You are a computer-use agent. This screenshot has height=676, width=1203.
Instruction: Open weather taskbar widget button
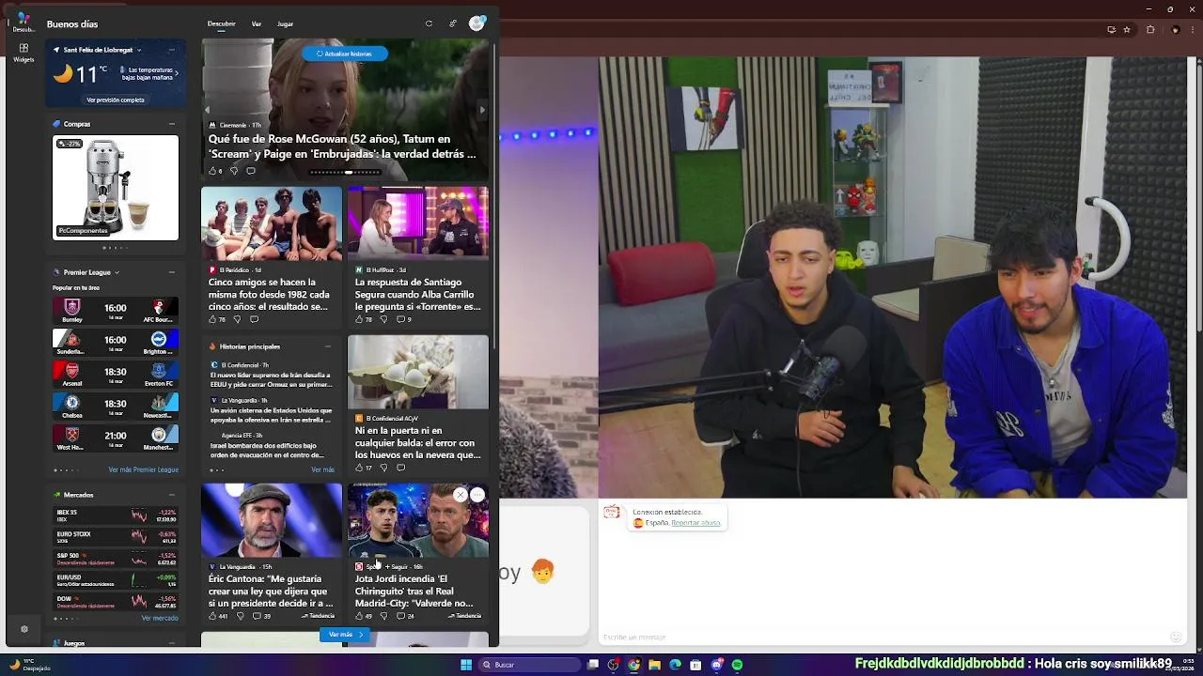pos(30,665)
